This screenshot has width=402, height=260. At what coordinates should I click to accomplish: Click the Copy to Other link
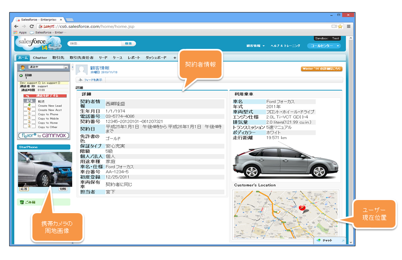48,127
